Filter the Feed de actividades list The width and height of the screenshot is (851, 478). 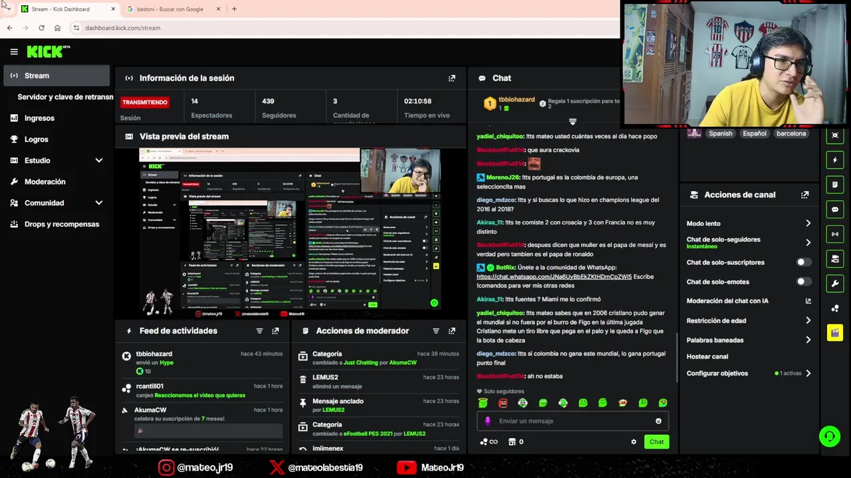(259, 331)
